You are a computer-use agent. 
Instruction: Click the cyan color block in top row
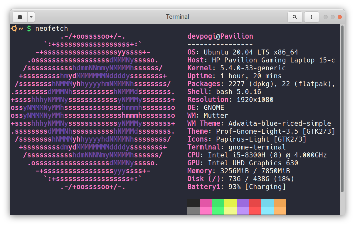pyautogui.click(x=267, y=203)
